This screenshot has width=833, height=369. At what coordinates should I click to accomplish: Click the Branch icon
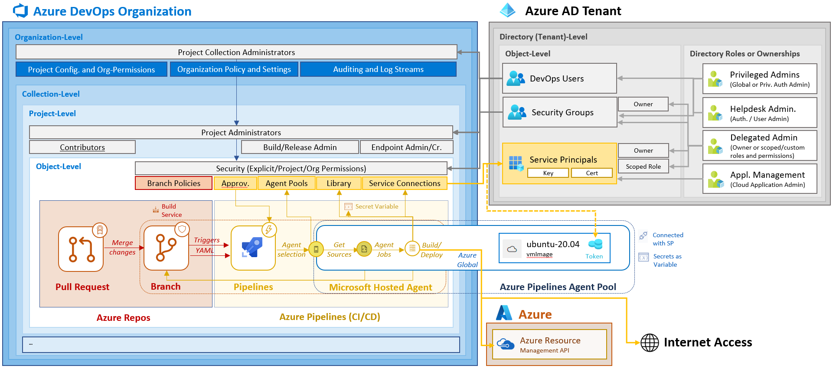point(166,248)
